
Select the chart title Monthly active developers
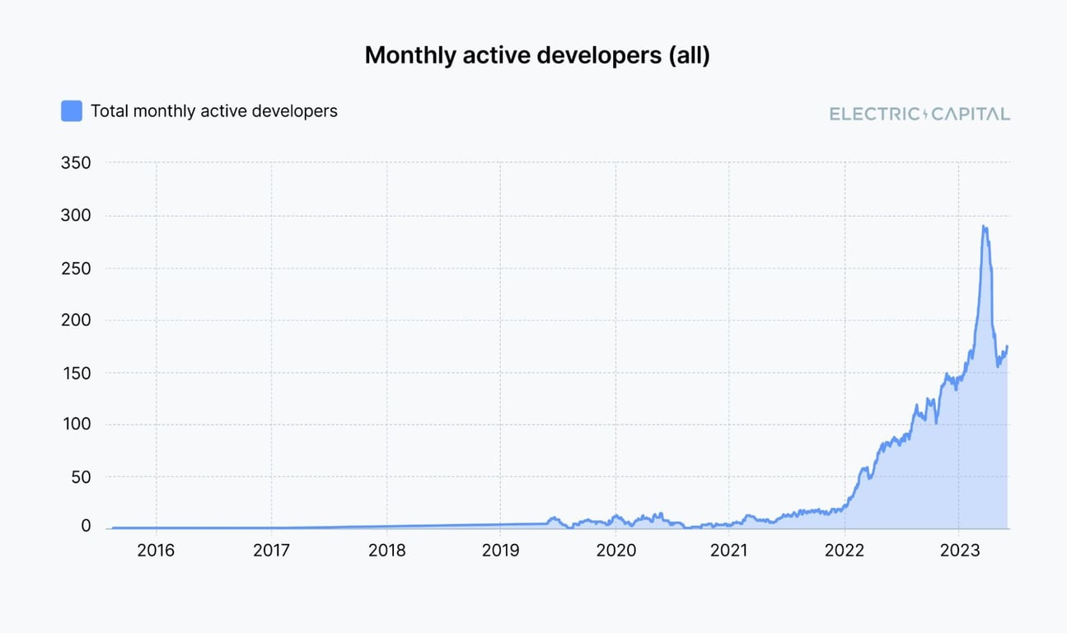pos(538,55)
